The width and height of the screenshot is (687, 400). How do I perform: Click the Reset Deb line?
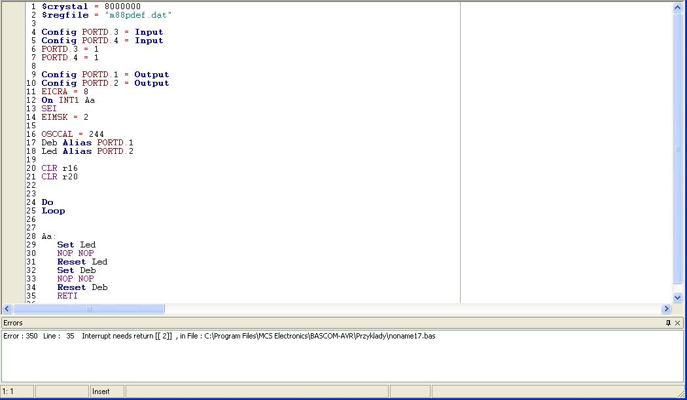pos(82,287)
